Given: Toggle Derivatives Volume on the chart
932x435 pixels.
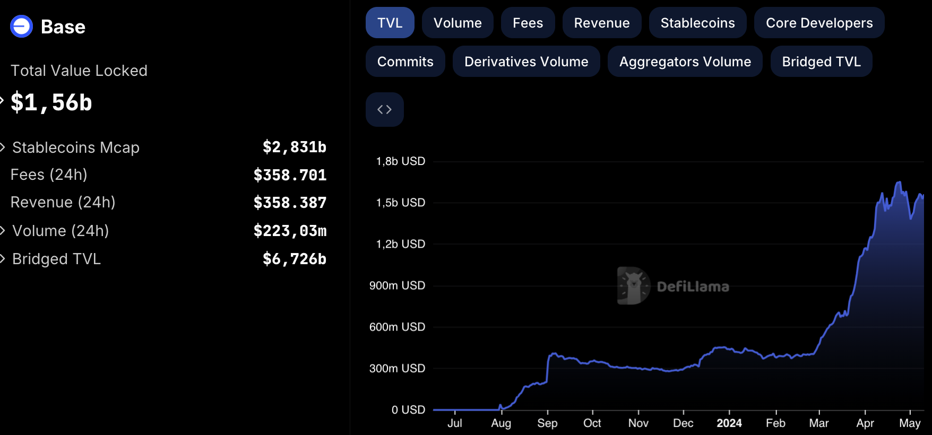Looking at the screenshot, I should [527, 62].
